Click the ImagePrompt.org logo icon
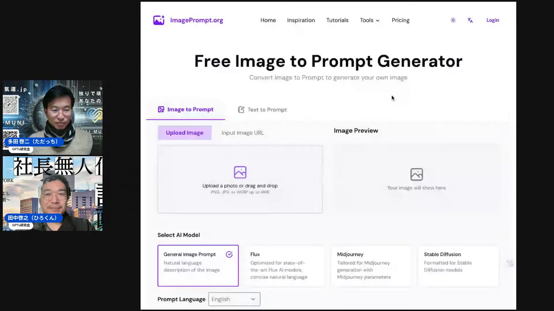 point(159,20)
